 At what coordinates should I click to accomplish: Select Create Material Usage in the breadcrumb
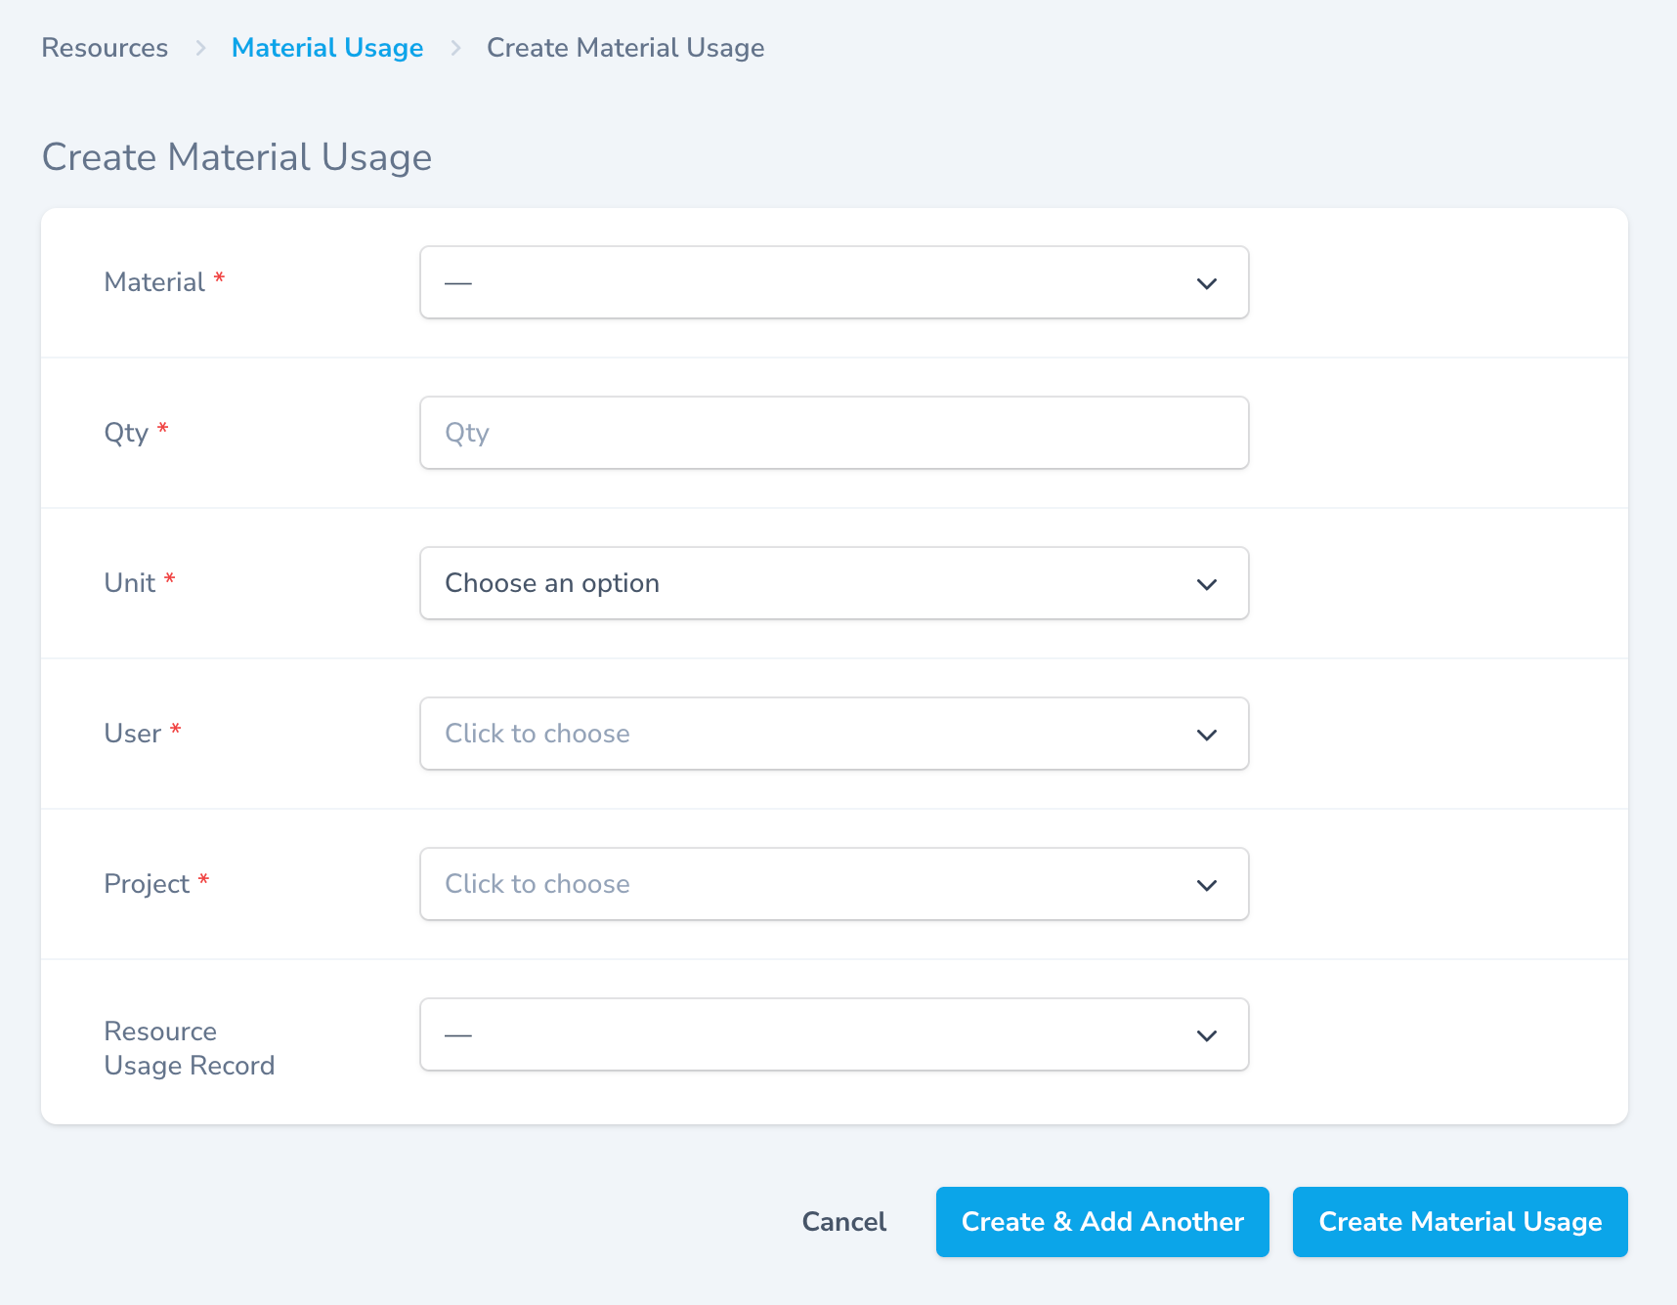625,47
